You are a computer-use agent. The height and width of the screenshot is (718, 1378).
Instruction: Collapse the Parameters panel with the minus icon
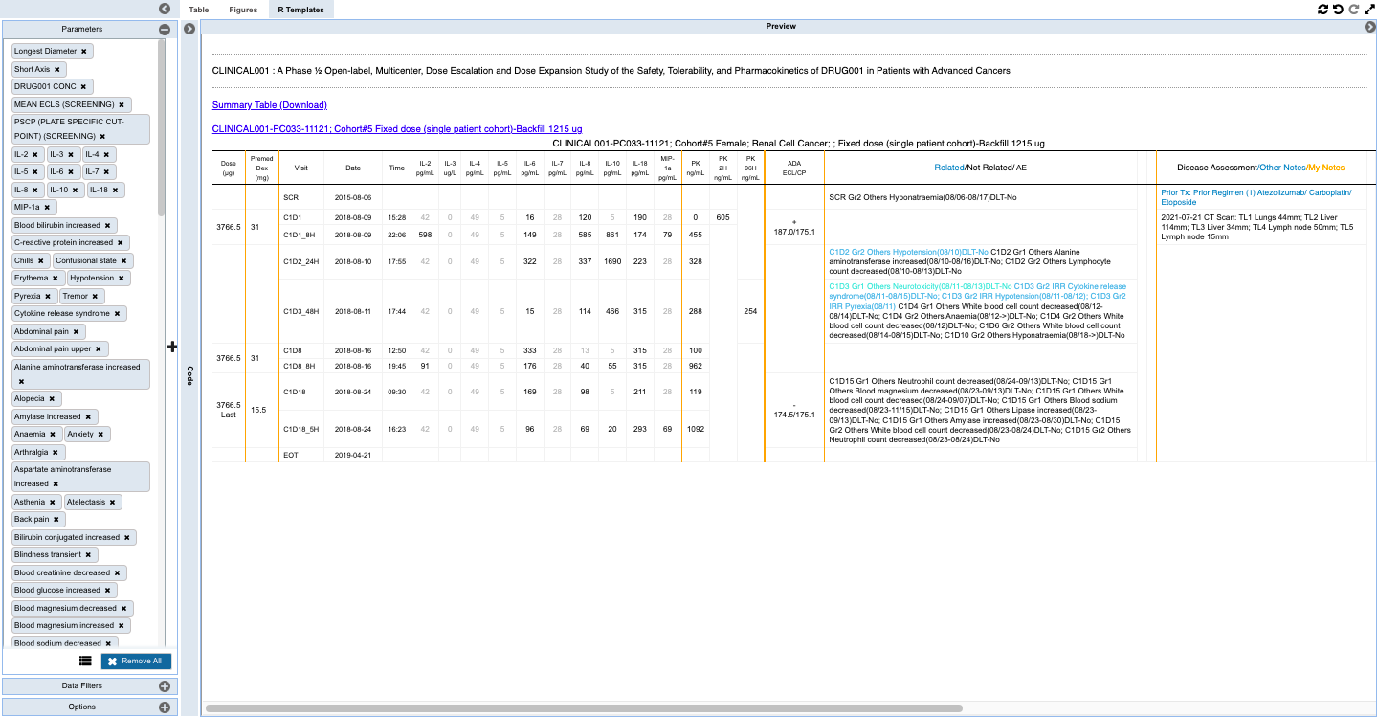[163, 29]
